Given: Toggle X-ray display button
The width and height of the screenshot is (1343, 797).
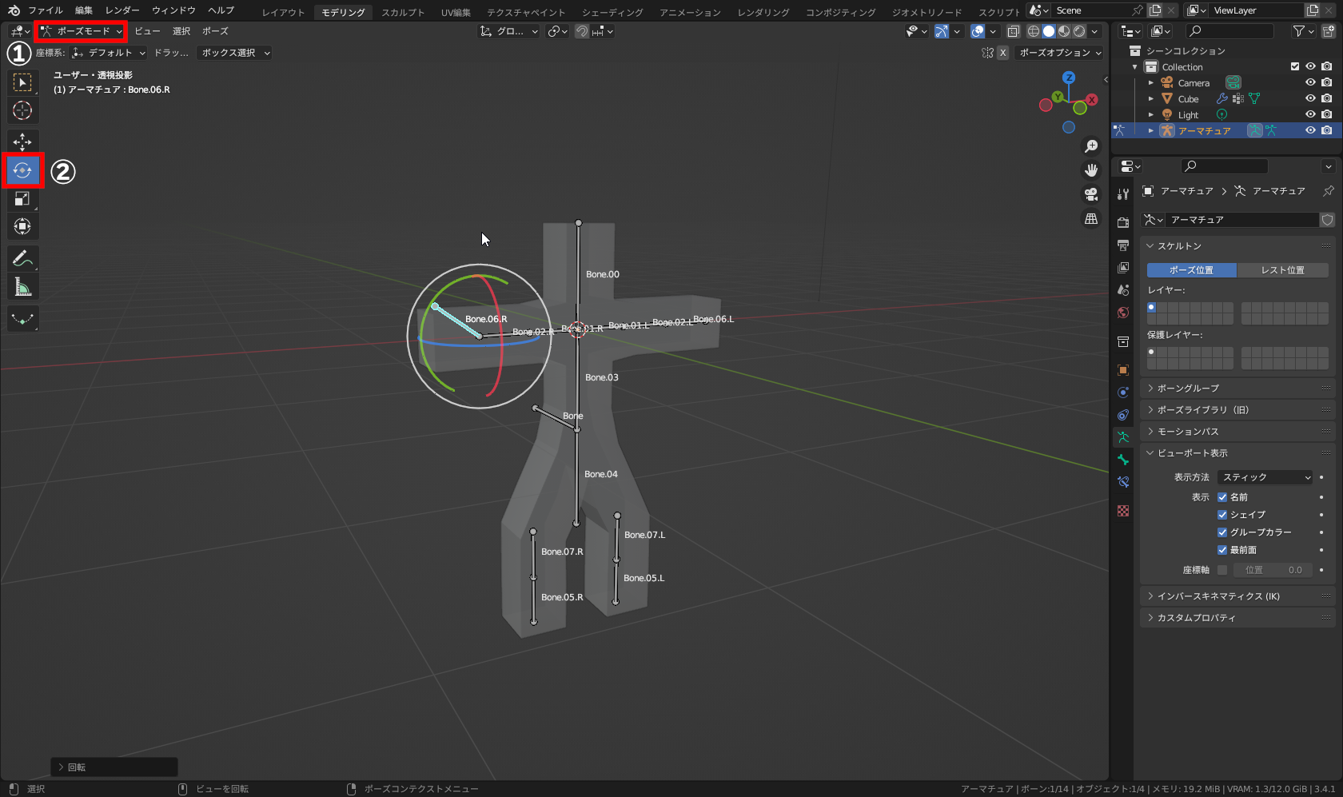Looking at the screenshot, I should click(1014, 31).
